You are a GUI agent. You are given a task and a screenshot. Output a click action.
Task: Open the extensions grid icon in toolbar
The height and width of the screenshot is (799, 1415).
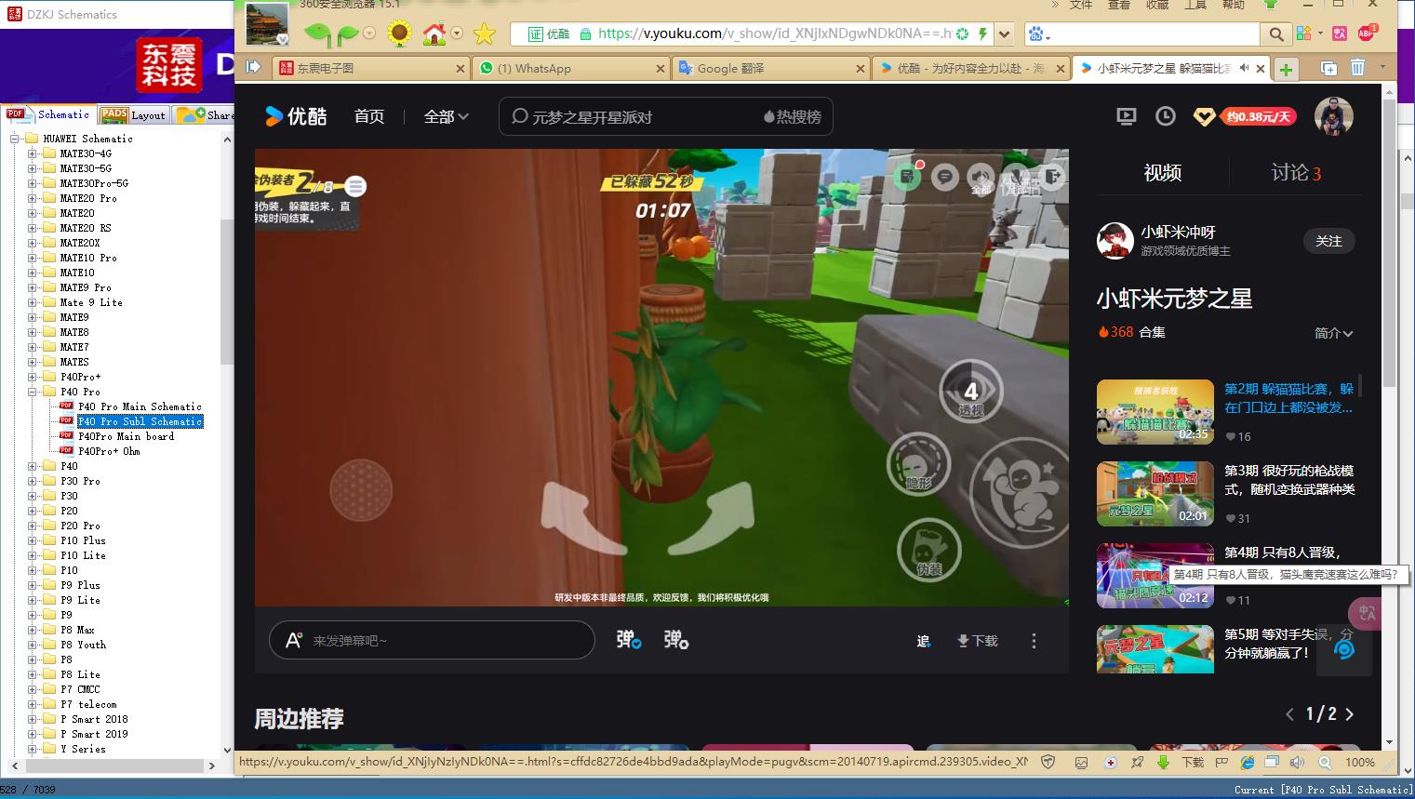pyautogui.click(x=1304, y=33)
